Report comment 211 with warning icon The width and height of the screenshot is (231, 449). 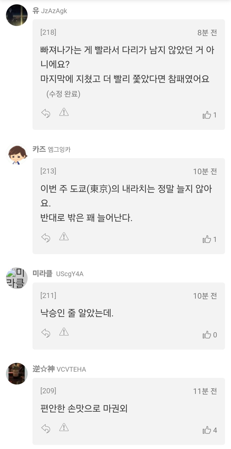coord(64,332)
